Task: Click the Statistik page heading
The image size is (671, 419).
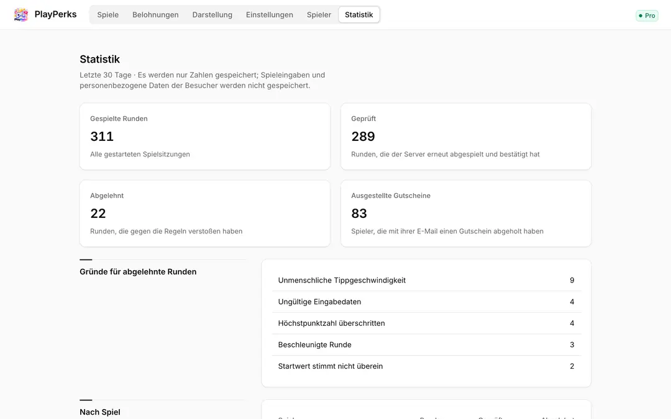Action: 99,59
